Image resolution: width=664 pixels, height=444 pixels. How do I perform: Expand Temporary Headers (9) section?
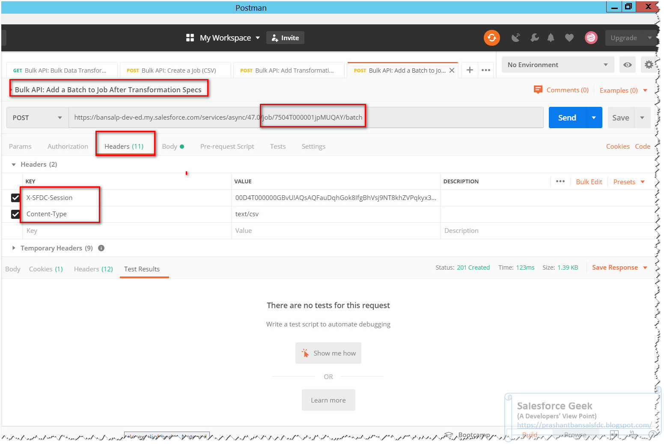[x=14, y=248]
